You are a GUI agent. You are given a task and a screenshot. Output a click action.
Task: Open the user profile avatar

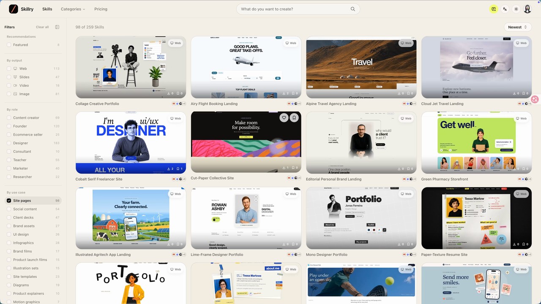(527, 9)
